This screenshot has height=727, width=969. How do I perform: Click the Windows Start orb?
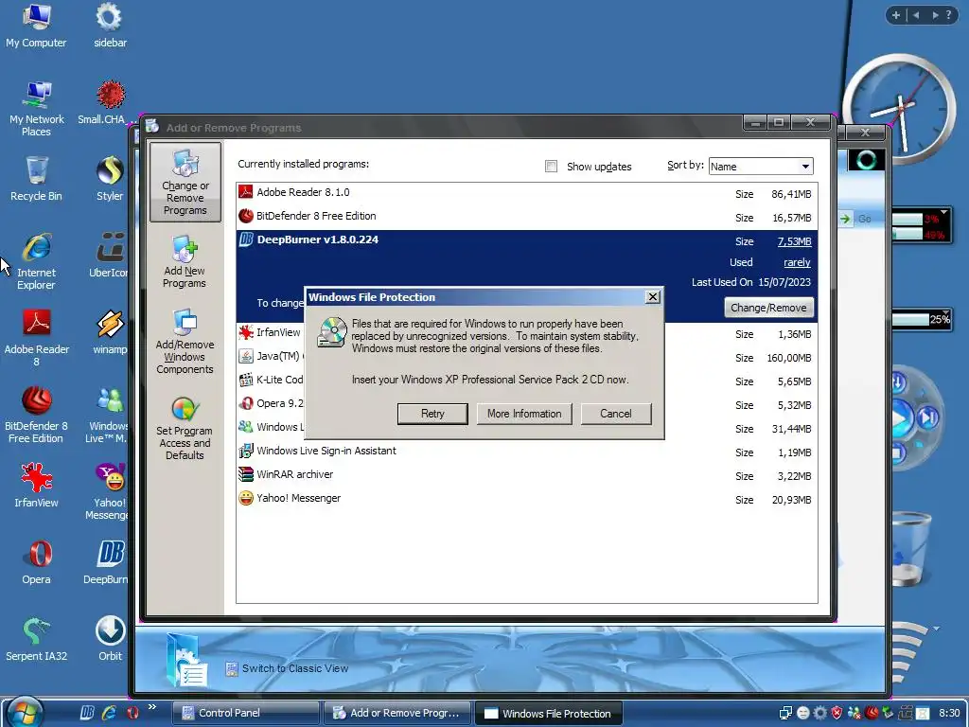point(25,712)
